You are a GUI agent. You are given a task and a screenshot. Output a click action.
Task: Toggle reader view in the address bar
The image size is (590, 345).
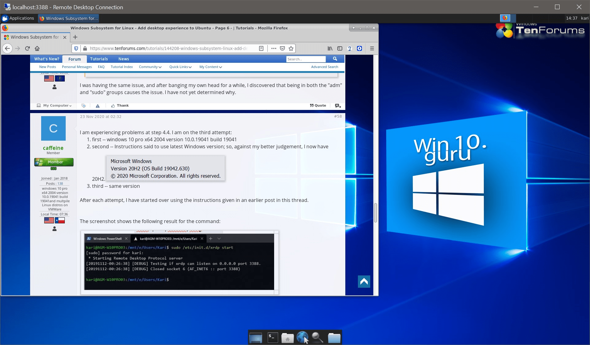tap(261, 48)
